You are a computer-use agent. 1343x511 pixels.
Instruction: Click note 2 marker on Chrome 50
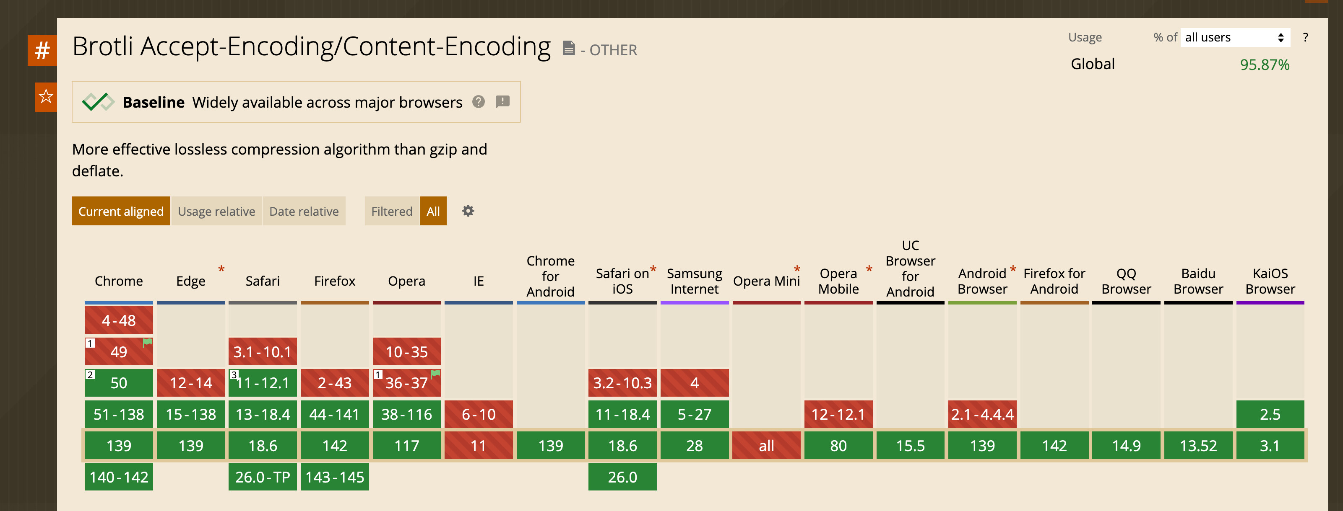[x=90, y=374]
